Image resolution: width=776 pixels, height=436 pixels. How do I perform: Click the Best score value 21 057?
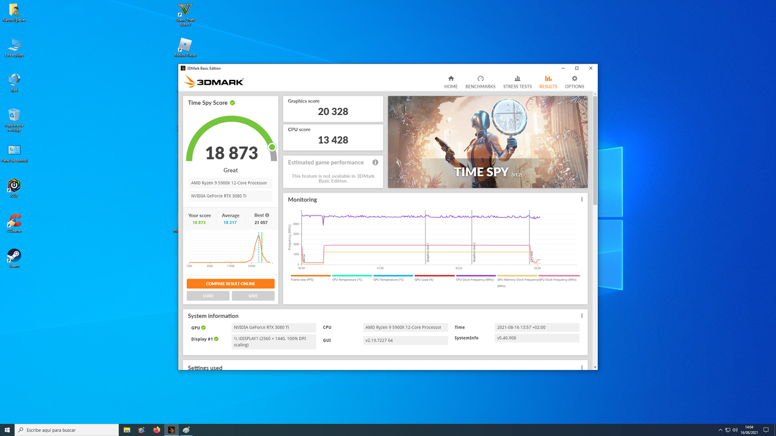(261, 223)
